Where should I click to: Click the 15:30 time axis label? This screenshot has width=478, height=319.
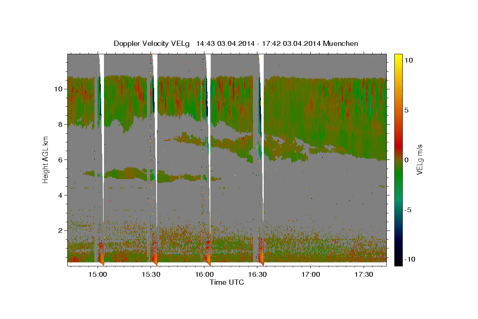[151, 274]
